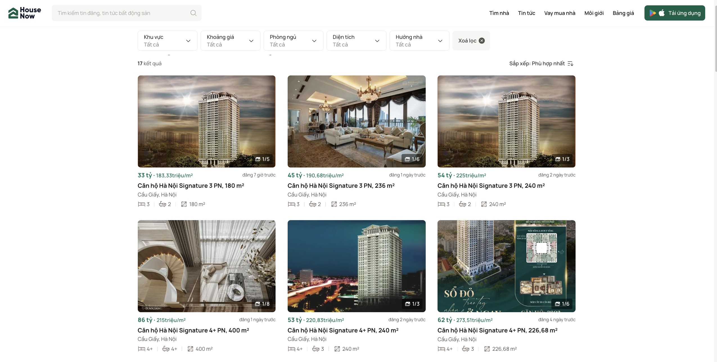Image resolution: width=717 pixels, height=362 pixels.
Task: Expand the Diện tích filter dropdown
Action: (x=356, y=41)
